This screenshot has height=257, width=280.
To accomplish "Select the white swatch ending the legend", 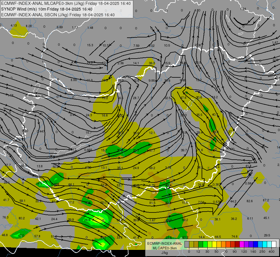I will [274, 244].
